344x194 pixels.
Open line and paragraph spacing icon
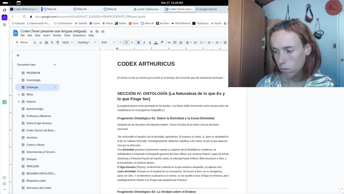click(x=195, y=43)
